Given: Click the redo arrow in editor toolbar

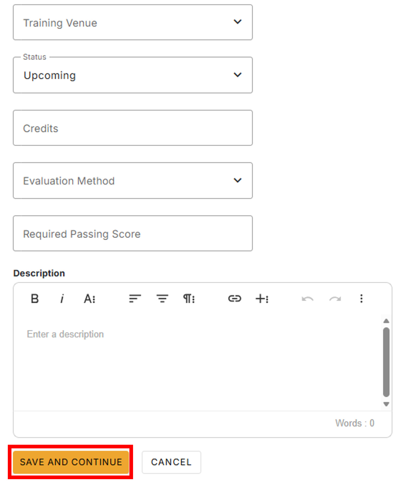Looking at the screenshot, I should tap(335, 299).
